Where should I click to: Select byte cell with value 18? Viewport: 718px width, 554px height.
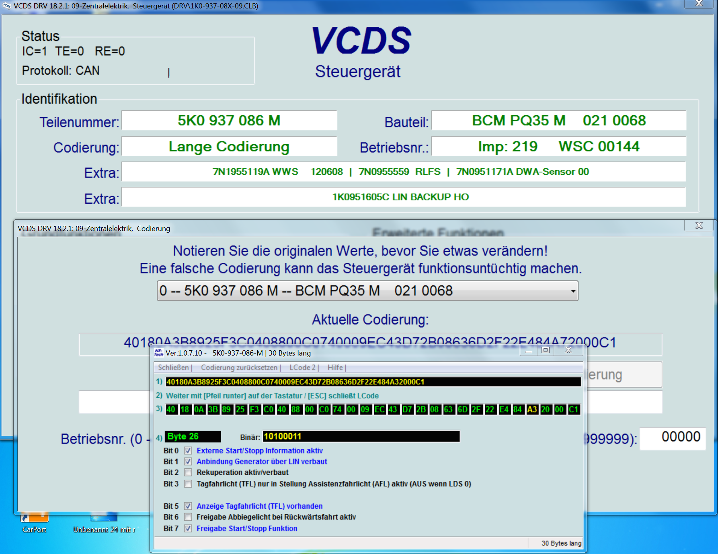coord(185,409)
